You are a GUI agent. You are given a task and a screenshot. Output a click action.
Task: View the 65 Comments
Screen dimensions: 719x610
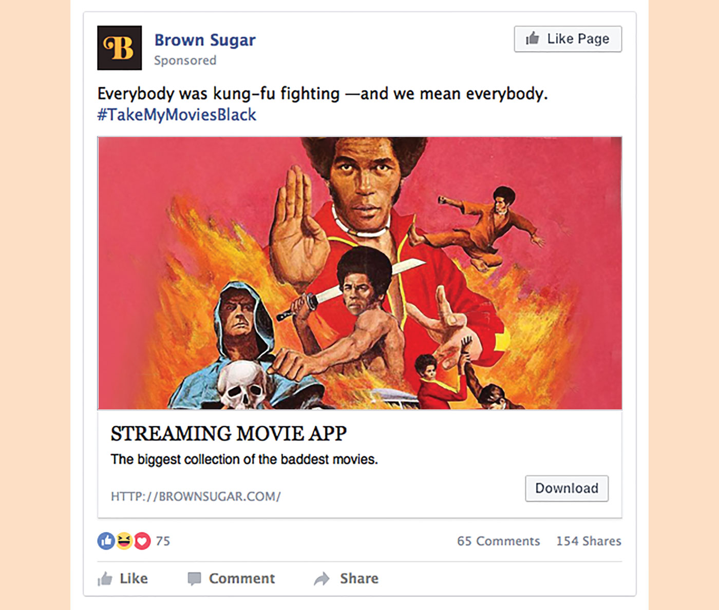498,541
